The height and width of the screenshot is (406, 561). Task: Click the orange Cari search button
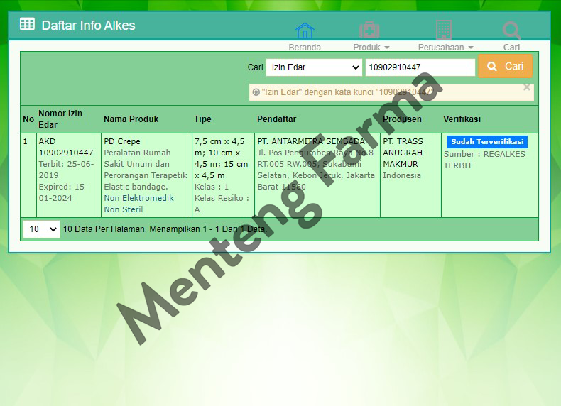point(505,66)
